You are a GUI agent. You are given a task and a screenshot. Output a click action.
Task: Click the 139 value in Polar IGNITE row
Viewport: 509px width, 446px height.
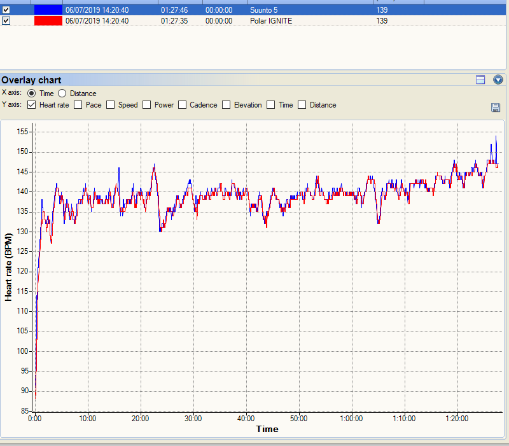coord(382,21)
